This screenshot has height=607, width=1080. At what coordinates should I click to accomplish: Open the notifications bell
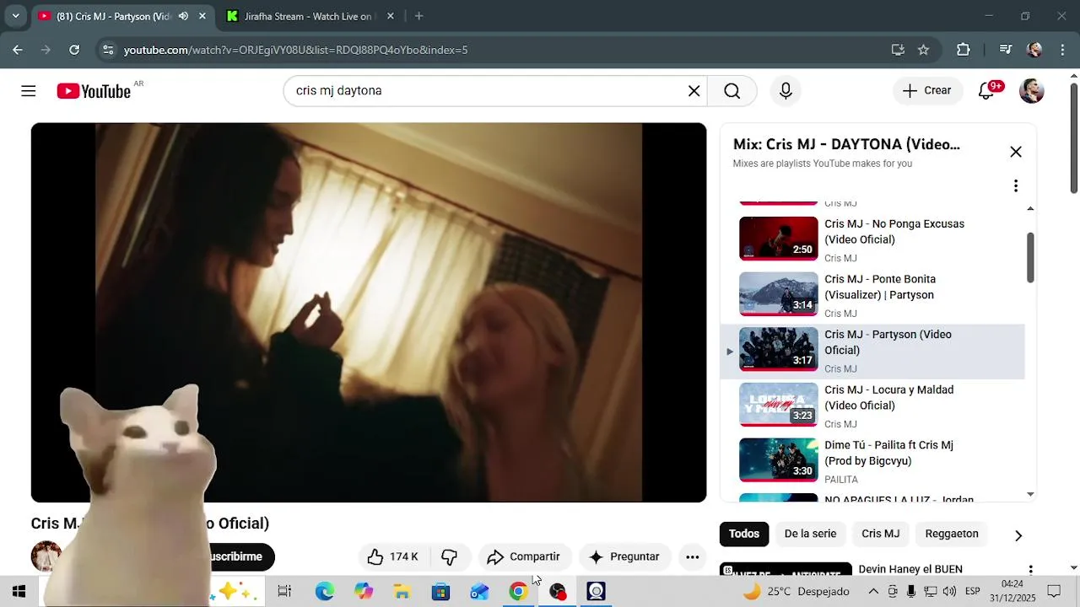(986, 91)
